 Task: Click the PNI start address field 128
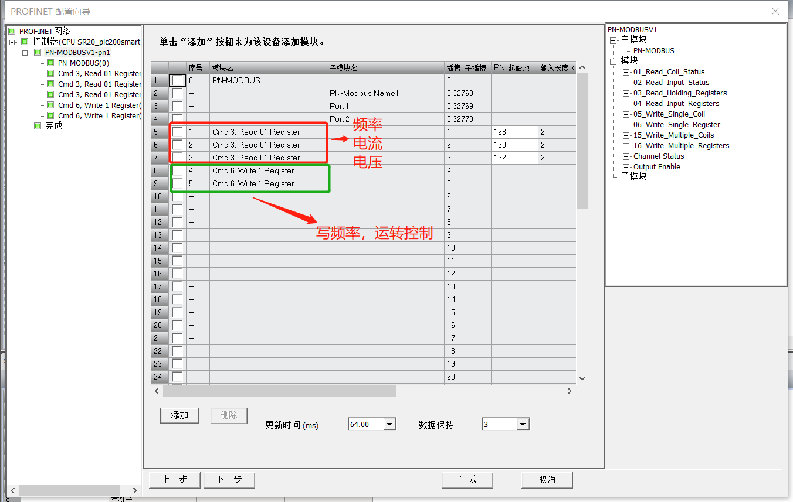point(514,132)
